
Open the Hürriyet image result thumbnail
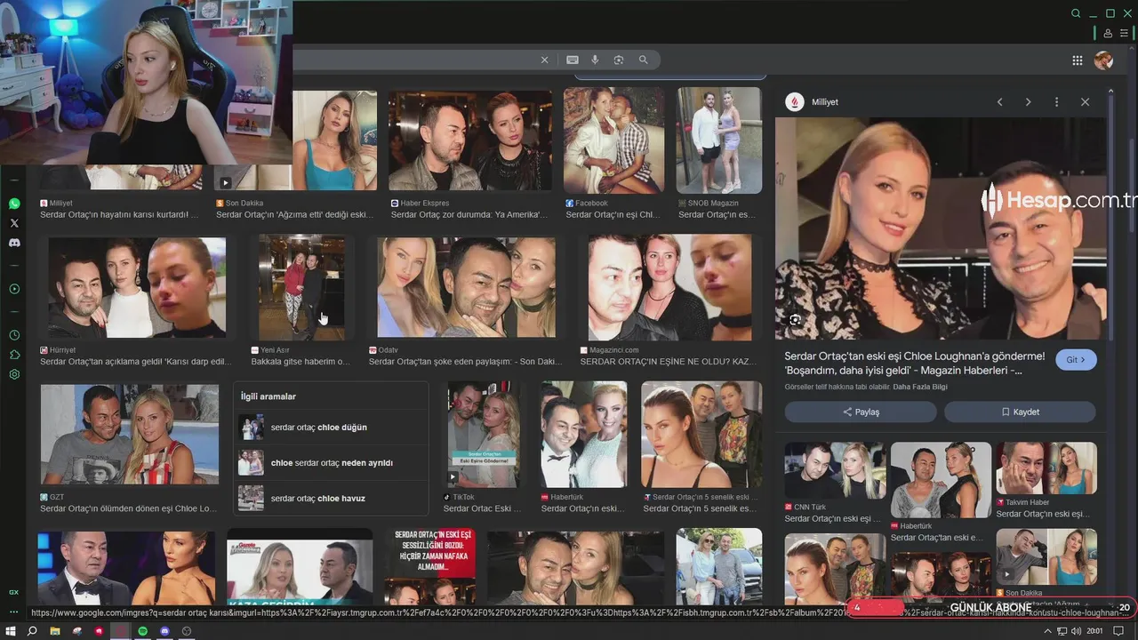coord(137,287)
